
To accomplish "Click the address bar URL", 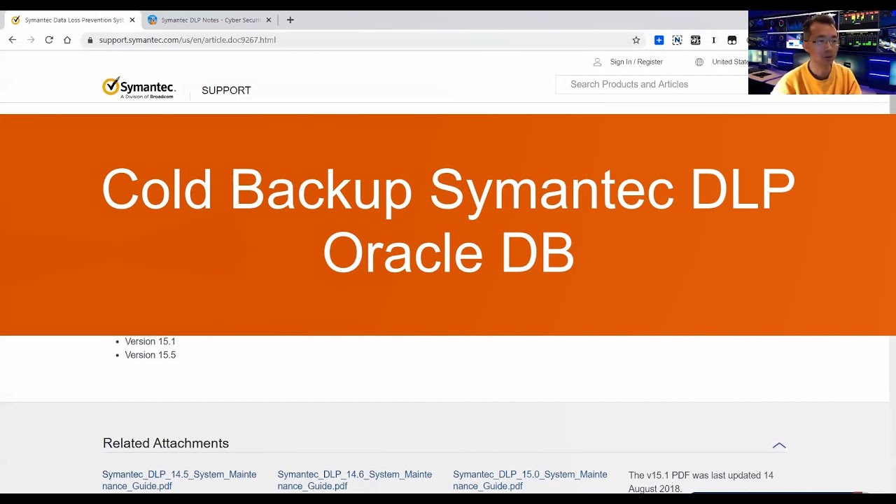I will (x=188, y=40).
